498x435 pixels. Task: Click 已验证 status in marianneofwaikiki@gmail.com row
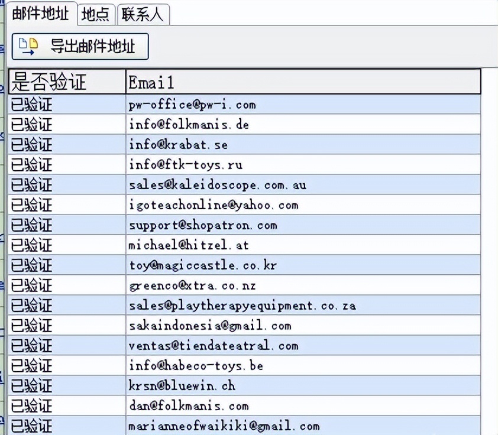tap(31, 426)
